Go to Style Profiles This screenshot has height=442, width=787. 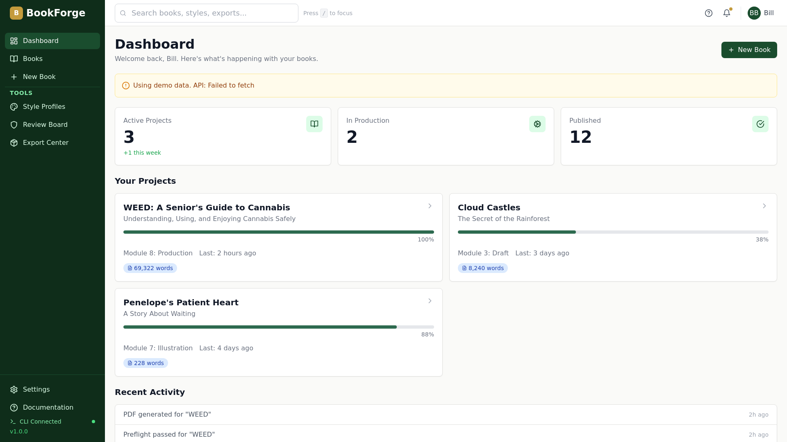tap(52, 107)
